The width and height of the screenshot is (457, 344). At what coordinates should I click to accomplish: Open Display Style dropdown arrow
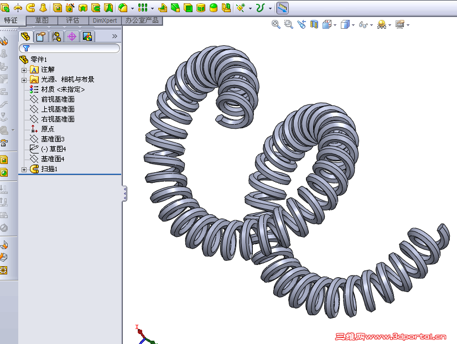[353, 25]
